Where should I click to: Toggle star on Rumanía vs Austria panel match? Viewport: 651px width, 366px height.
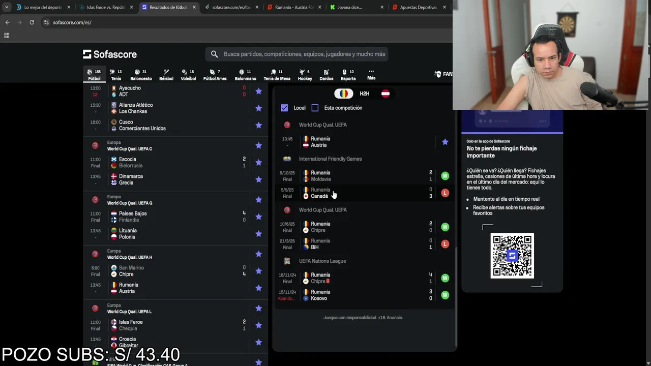click(x=445, y=142)
